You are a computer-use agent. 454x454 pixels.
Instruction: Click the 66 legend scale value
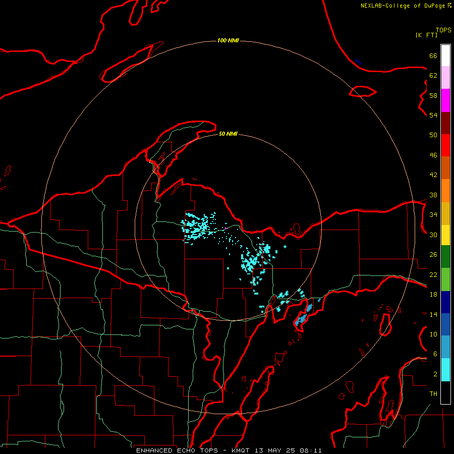(x=433, y=55)
